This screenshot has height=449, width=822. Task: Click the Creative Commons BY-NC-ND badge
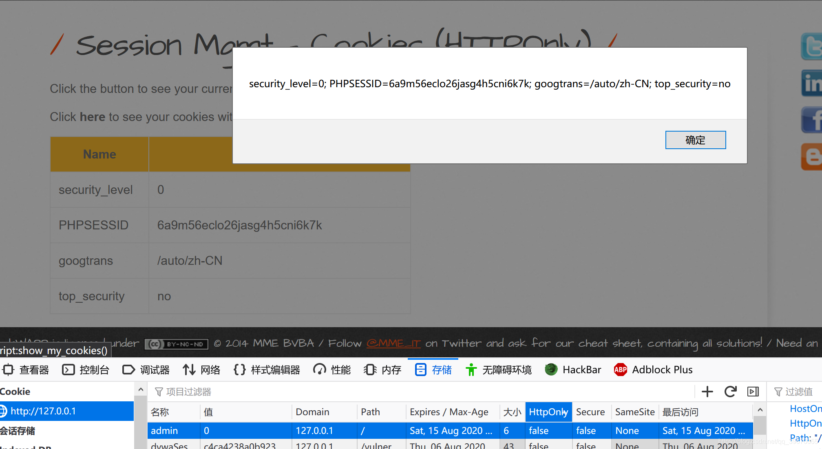pos(177,344)
